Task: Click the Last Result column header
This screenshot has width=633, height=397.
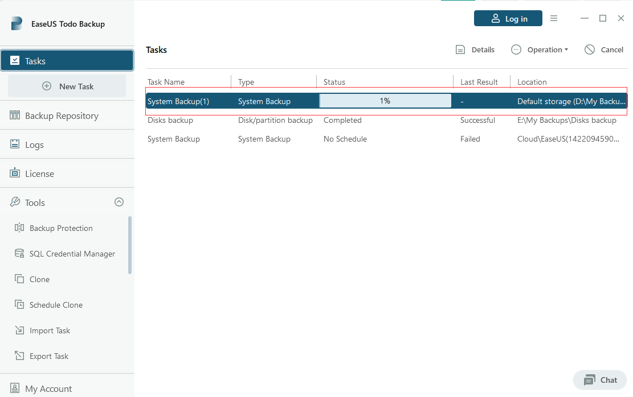Action: point(479,82)
